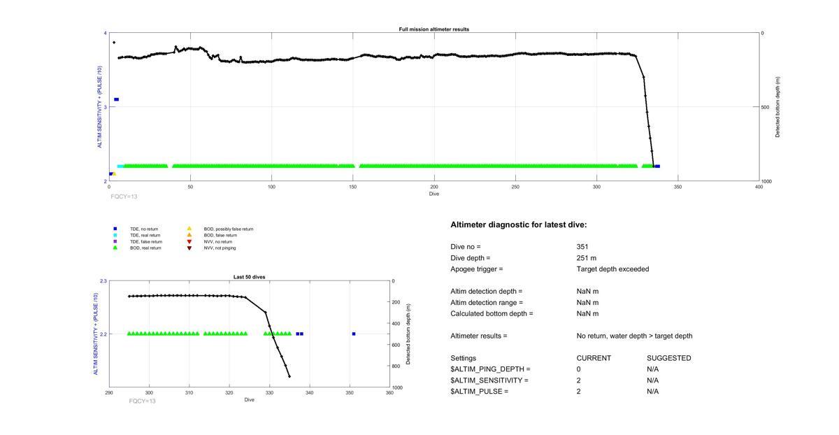839x435 pixels.
Task: Click the 'NaN m' value for Altim detection depth
Action: (x=588, y=292)
